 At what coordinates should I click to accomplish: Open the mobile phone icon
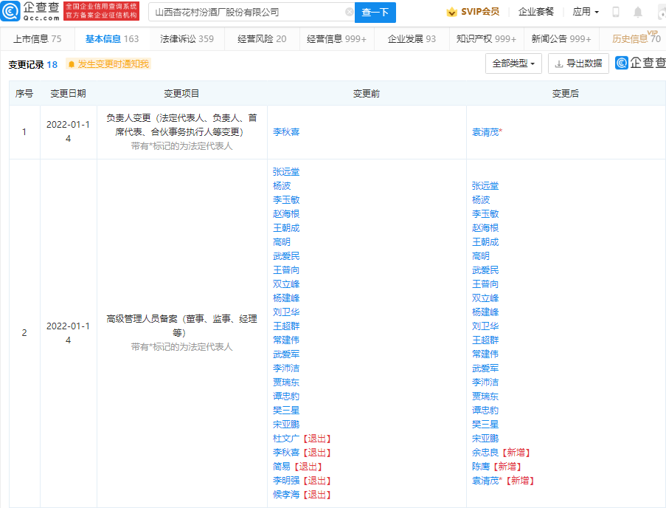pos(615,12)
